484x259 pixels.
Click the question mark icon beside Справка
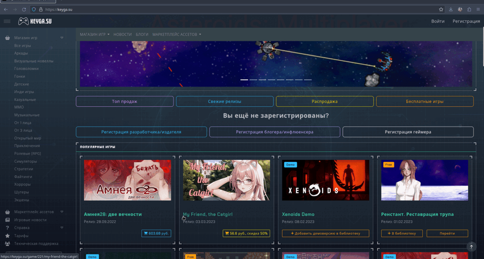point(7,228)
